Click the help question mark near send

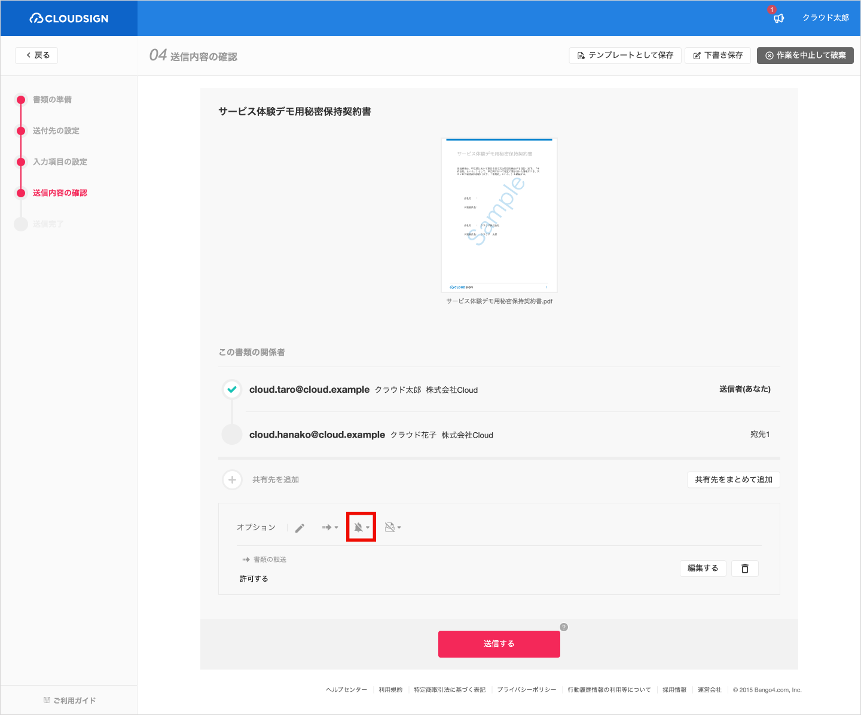click(564, 627)
